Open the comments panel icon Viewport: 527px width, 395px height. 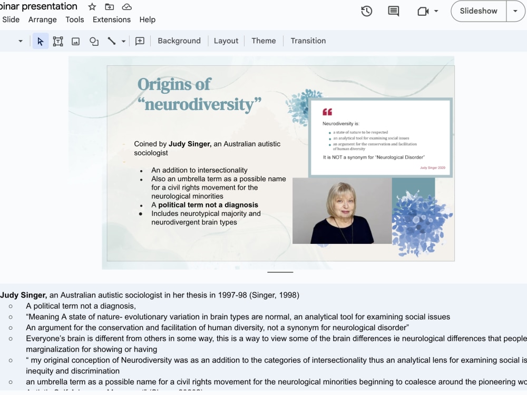[x=393, y=11]
